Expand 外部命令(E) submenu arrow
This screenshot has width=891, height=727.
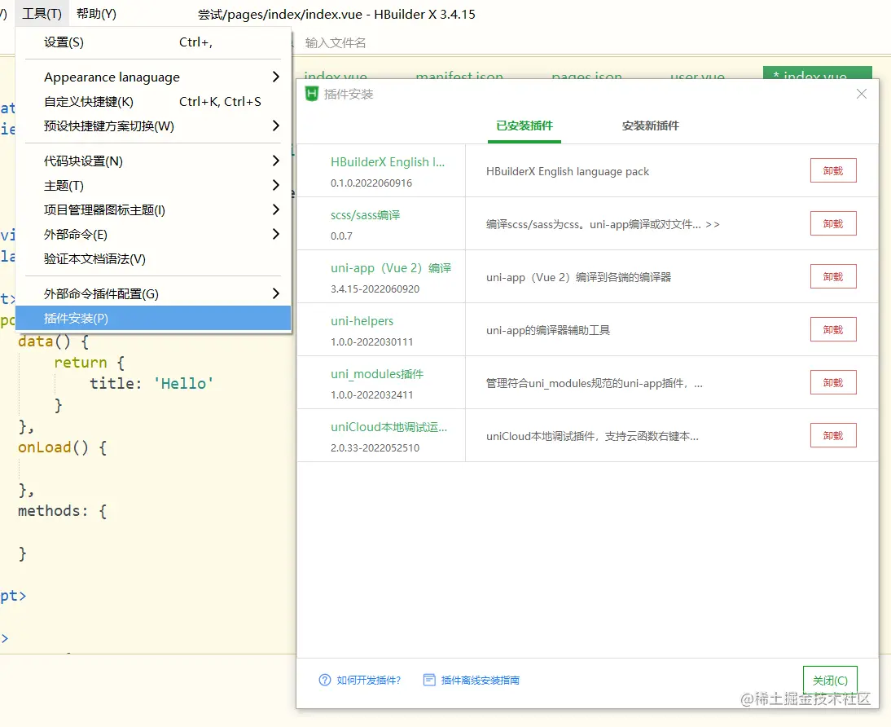pyautogui.click(x=275, y=235)
